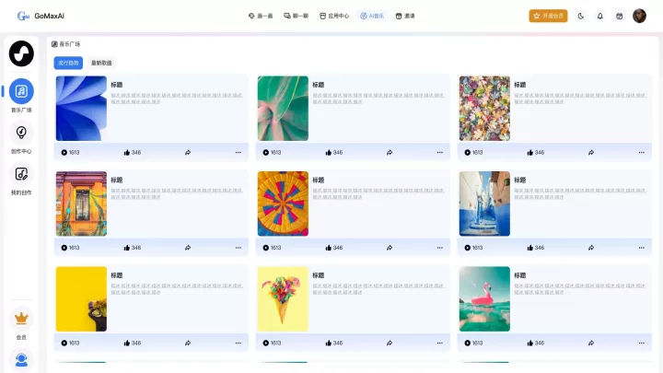Open the calendar icon in header
Screen dimensions: 663x373
620,16
